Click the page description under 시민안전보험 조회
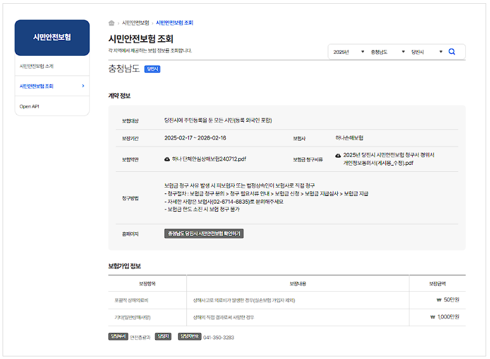Image resolution: width=490 pixels, height=359 pixels. 150,51
